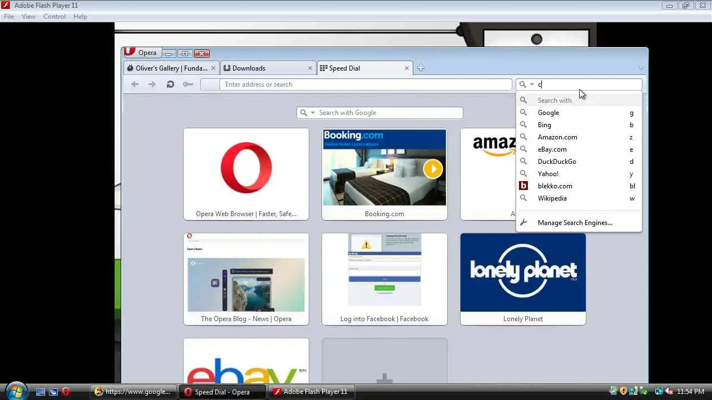Open the Booking.com speed dial tile
Image resolution: width=712 pixels, height=400 pixels.
tap(384, 174)
